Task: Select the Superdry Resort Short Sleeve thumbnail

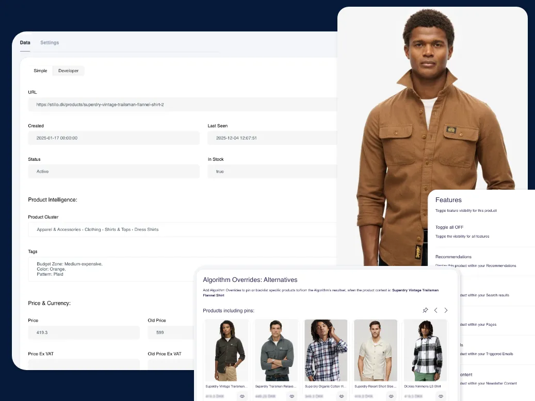Action: pyautogui.click(x=375, y=350)
